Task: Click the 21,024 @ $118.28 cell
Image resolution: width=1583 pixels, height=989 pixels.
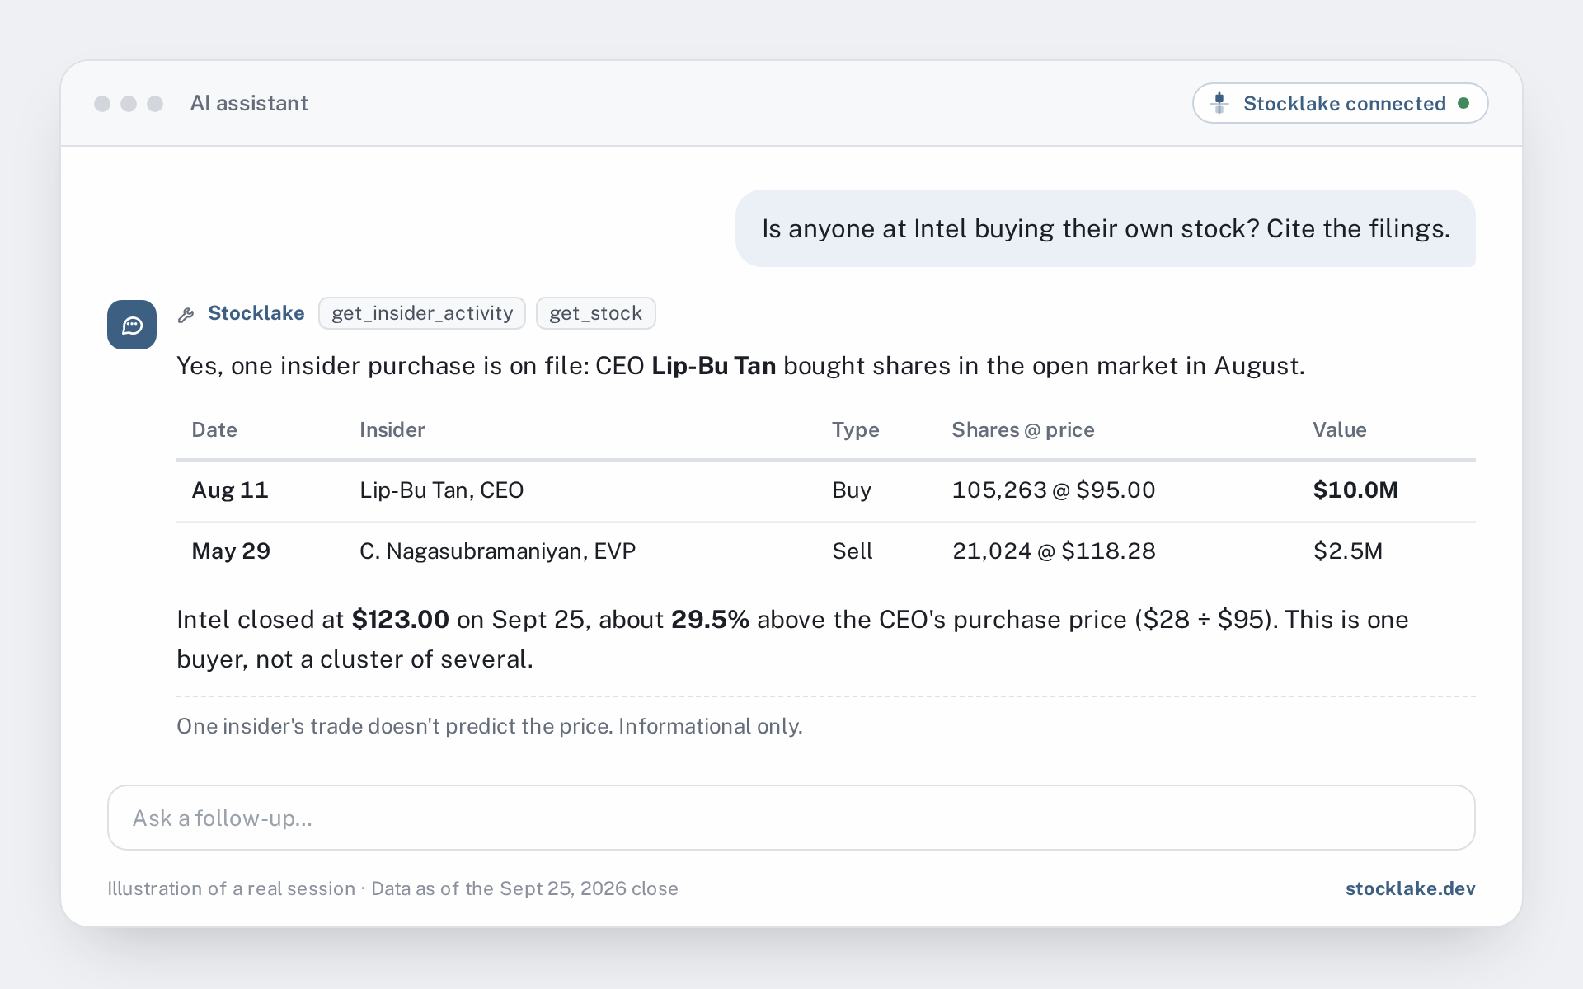Action: 1054,551
